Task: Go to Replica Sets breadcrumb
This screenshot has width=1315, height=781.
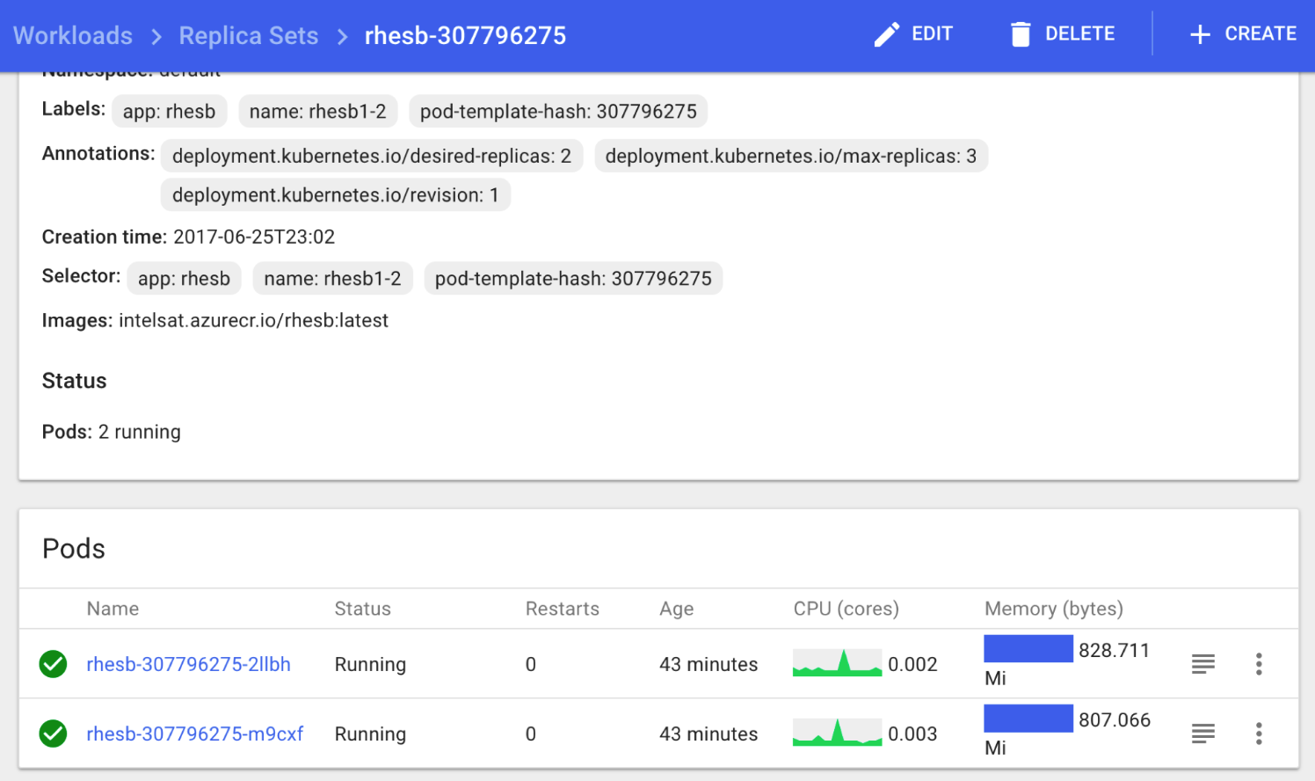Action: 249,36
